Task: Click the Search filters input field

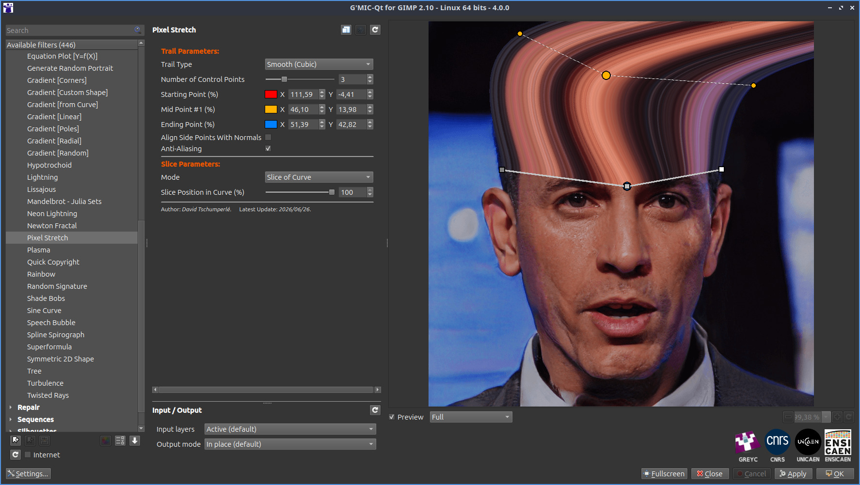Action: tap(70, 31)
